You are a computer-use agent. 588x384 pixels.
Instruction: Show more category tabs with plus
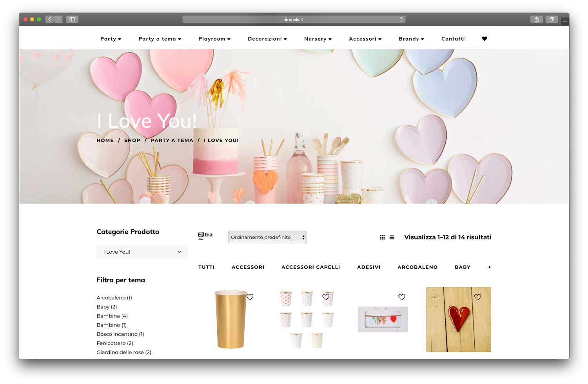pos(489,267)
